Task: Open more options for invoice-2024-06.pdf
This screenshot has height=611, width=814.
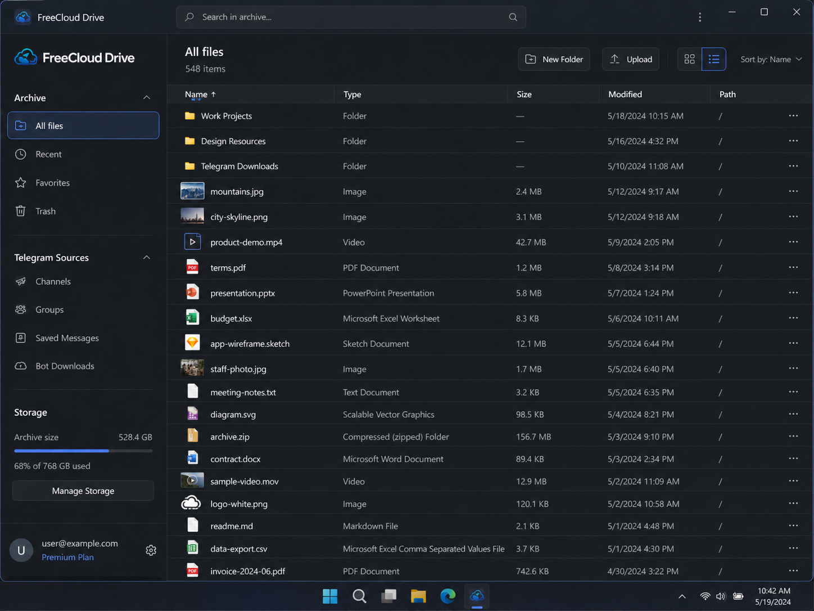Action: [x=793, y=570]
